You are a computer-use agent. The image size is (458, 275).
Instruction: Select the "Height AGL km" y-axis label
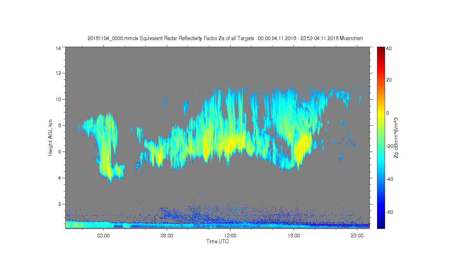pos(50,137)
